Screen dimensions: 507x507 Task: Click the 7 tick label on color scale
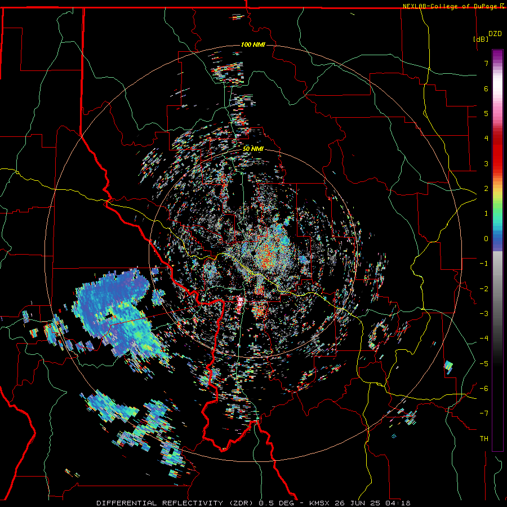(x=486, y=64)
